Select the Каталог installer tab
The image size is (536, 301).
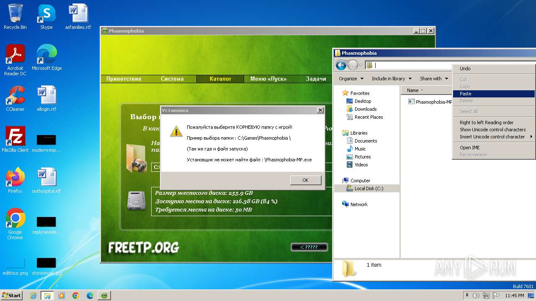[x=220, y=79]
